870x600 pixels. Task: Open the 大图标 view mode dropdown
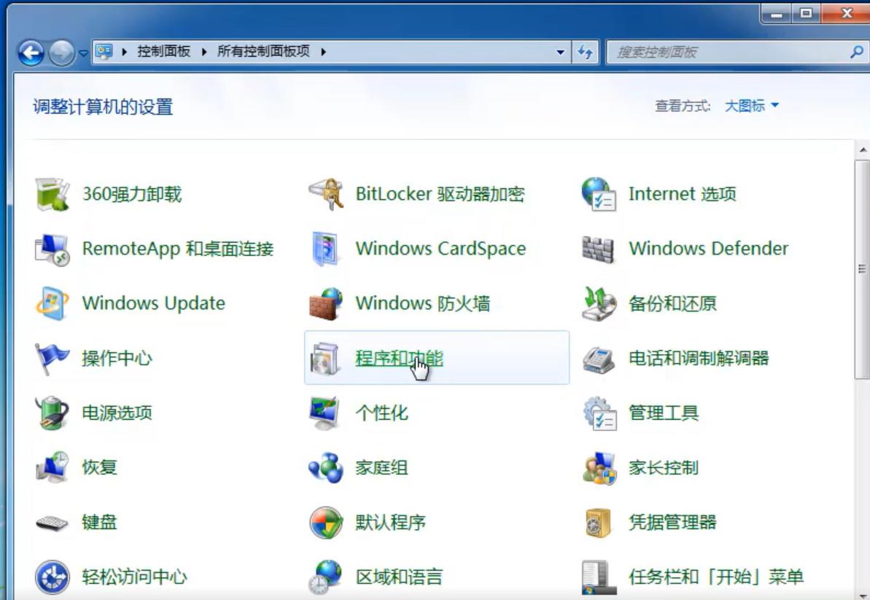[752, 106]
